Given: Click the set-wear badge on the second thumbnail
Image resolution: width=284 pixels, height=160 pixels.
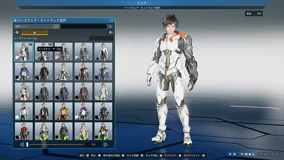Looking at the screenshot, I should click(x=50, y=44).
